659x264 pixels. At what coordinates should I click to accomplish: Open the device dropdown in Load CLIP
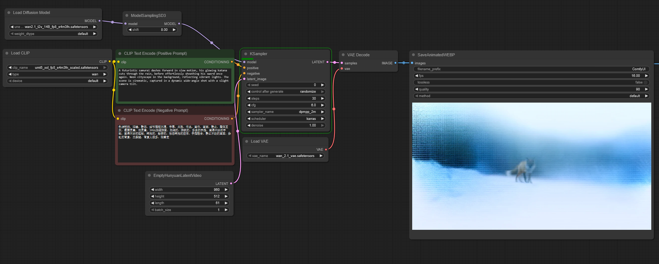57,81
